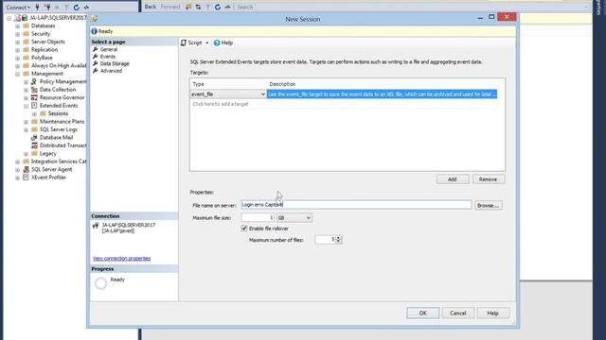Select the Replication tree item
The height and width of the screenshot is (340, 606).
pos(45,50)
